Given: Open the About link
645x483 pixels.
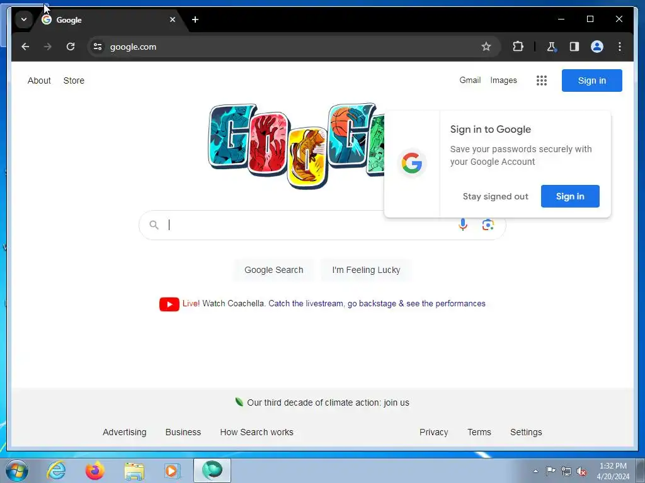Looking at the screenshot, I should click(39, 80).
